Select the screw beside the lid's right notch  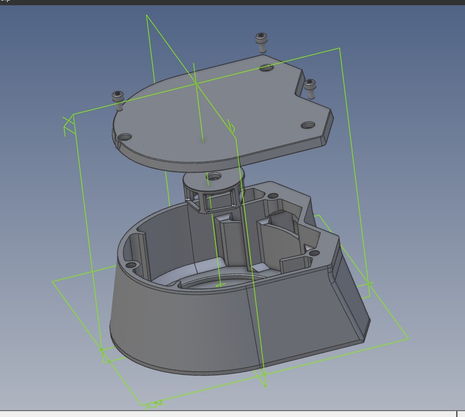[310, 88]
